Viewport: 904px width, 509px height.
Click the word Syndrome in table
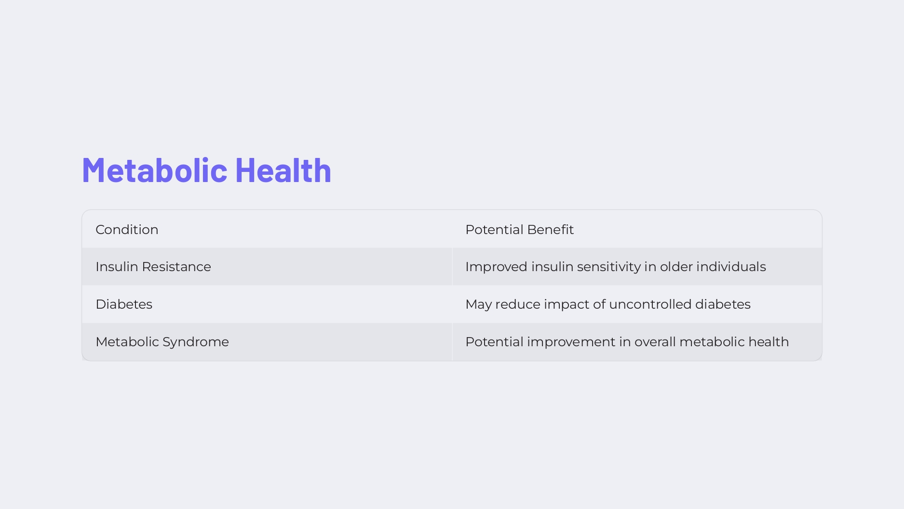pyautogui.click(x=196, y=342)
